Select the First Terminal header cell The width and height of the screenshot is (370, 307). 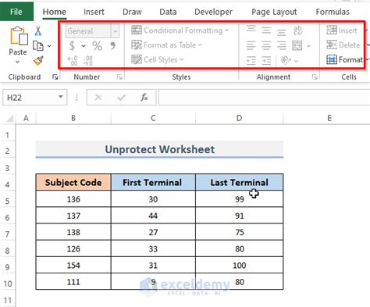(x=153, y=182)
